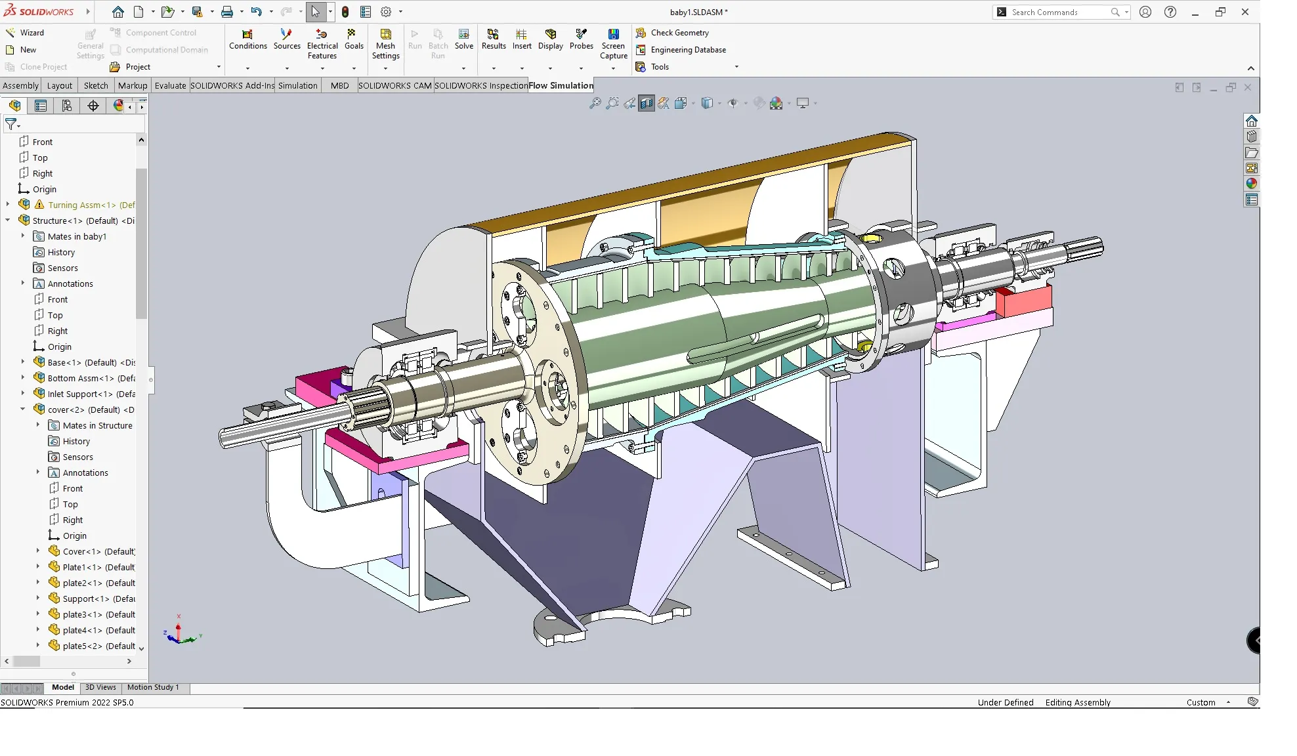
Task: Open the Motion Study 1 tab
Action: [x=152, y=687]
